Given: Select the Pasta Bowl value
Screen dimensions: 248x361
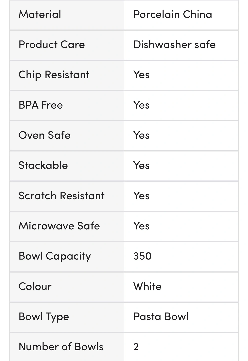Looking at the screenshot, I should click(161, 317).
